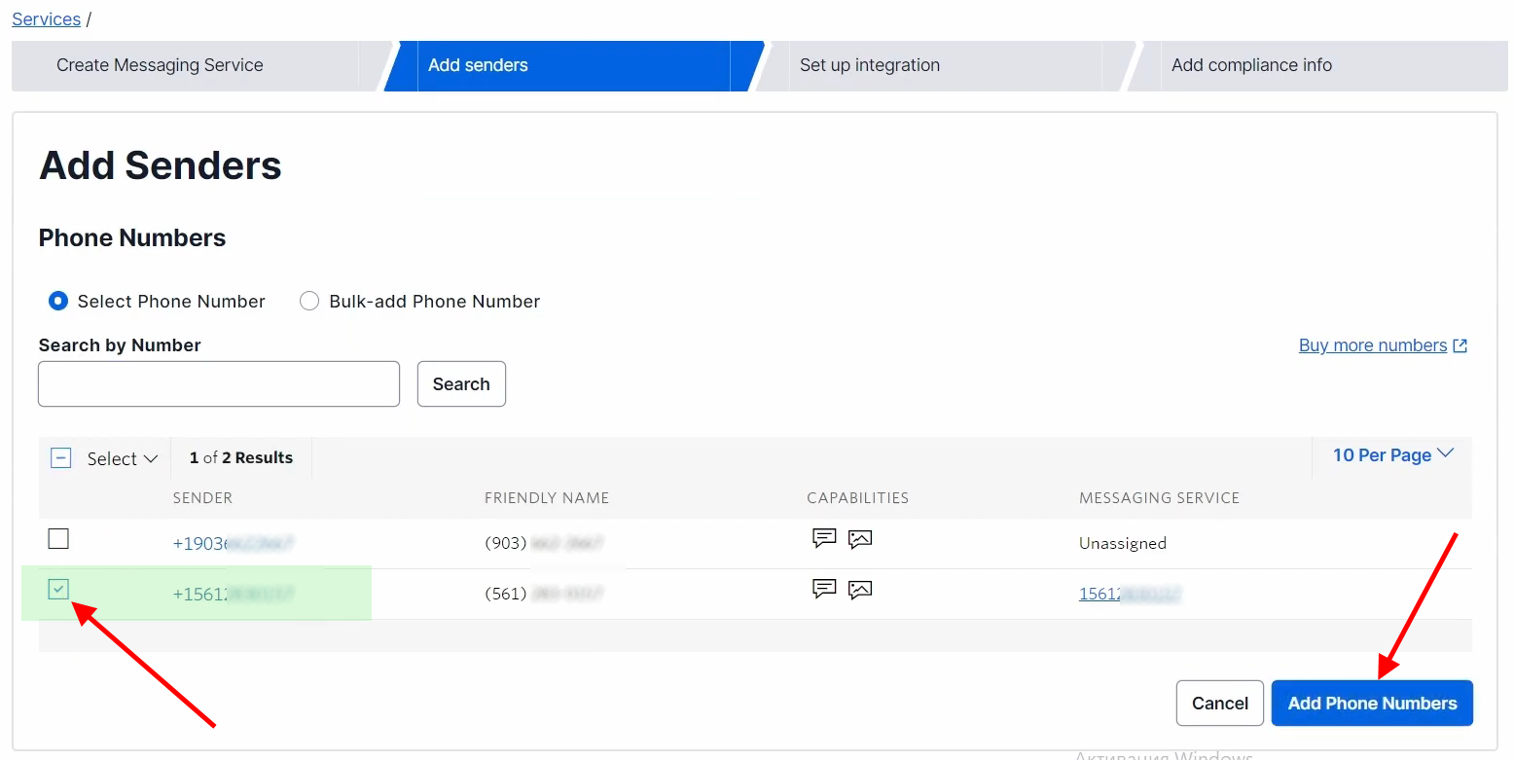The height and width of the screenshot is (760, 1514).
Task: Open the Add compliance info step
Action: click(1251, 65)
